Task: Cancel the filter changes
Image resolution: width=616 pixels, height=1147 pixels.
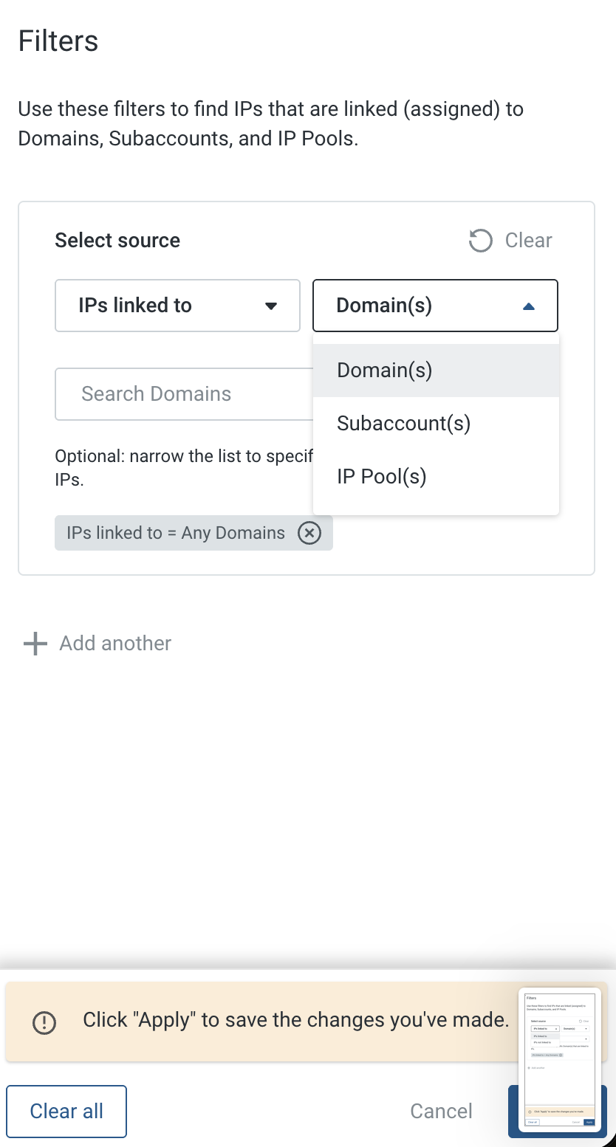Action: coord(442,1112)
